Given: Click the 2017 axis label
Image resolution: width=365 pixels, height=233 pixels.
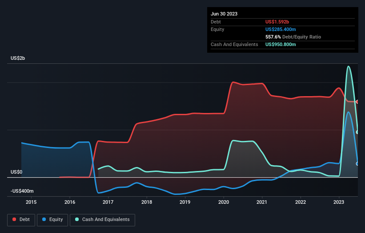Looking at the screenshot, I should click(x=108, y=202).
